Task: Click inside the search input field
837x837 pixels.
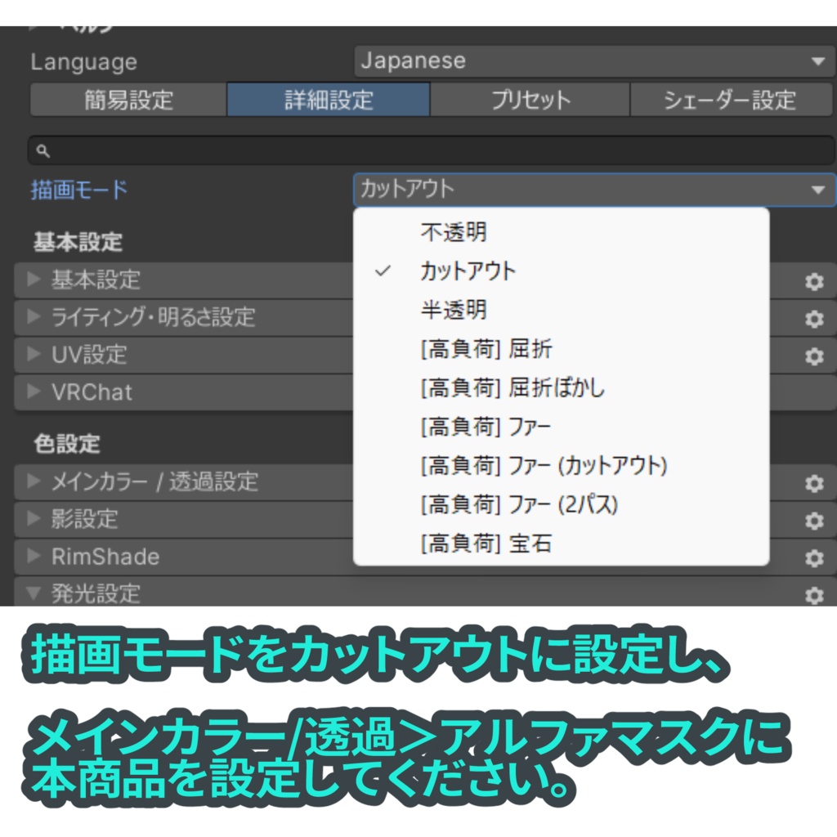Action: click(327, 150)
